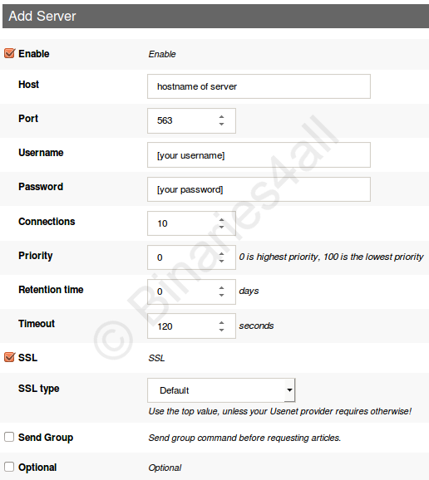429x480 pixels.
Task: Increase Retention time with up arrow
Action: point(221,288)
